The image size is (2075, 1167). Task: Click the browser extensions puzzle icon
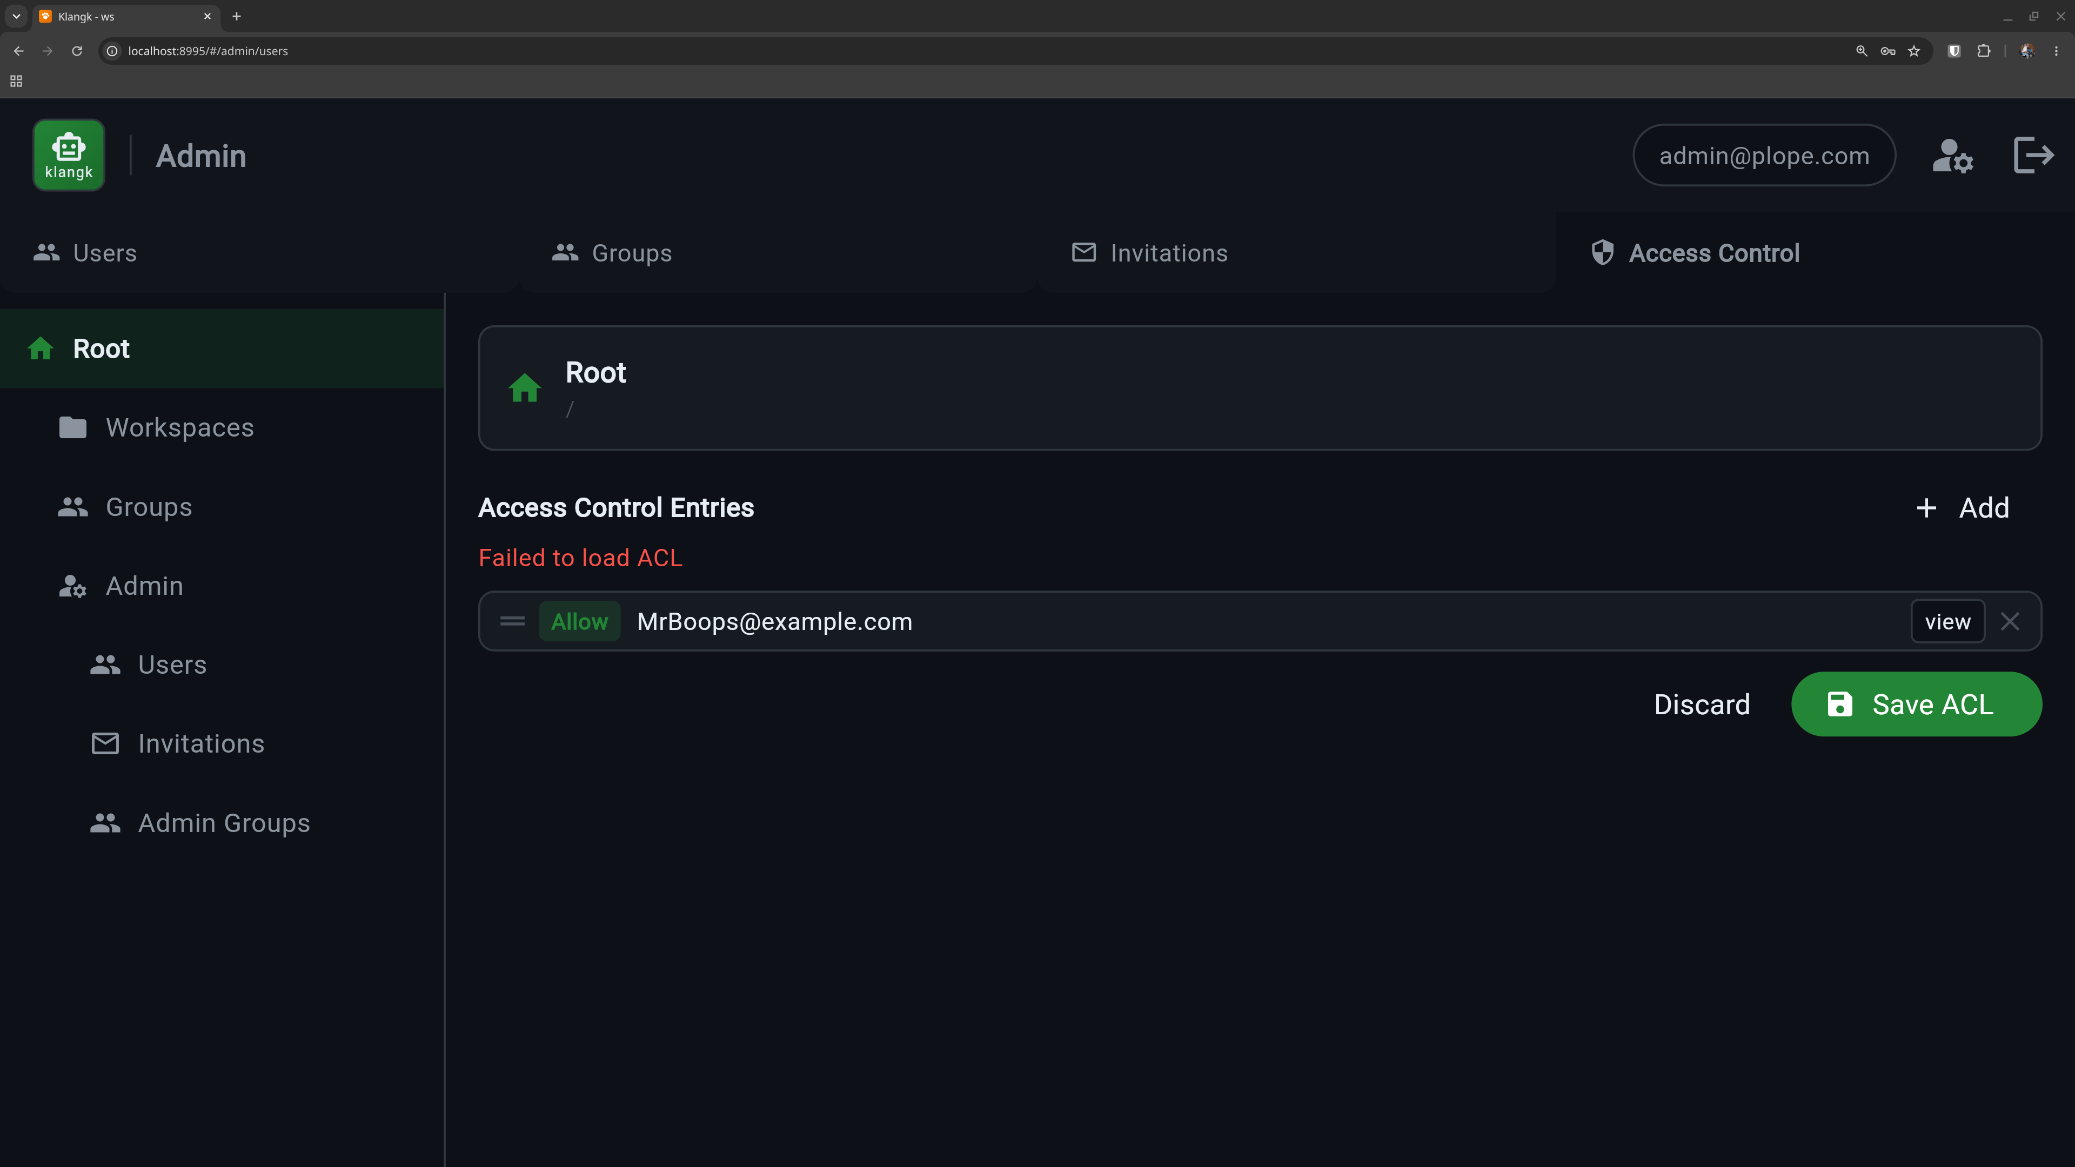(1983, 51)
